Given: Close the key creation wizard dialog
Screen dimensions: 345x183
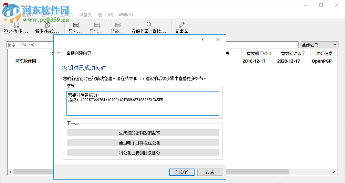Looking at the screenshot, I should tap(218, 40).
